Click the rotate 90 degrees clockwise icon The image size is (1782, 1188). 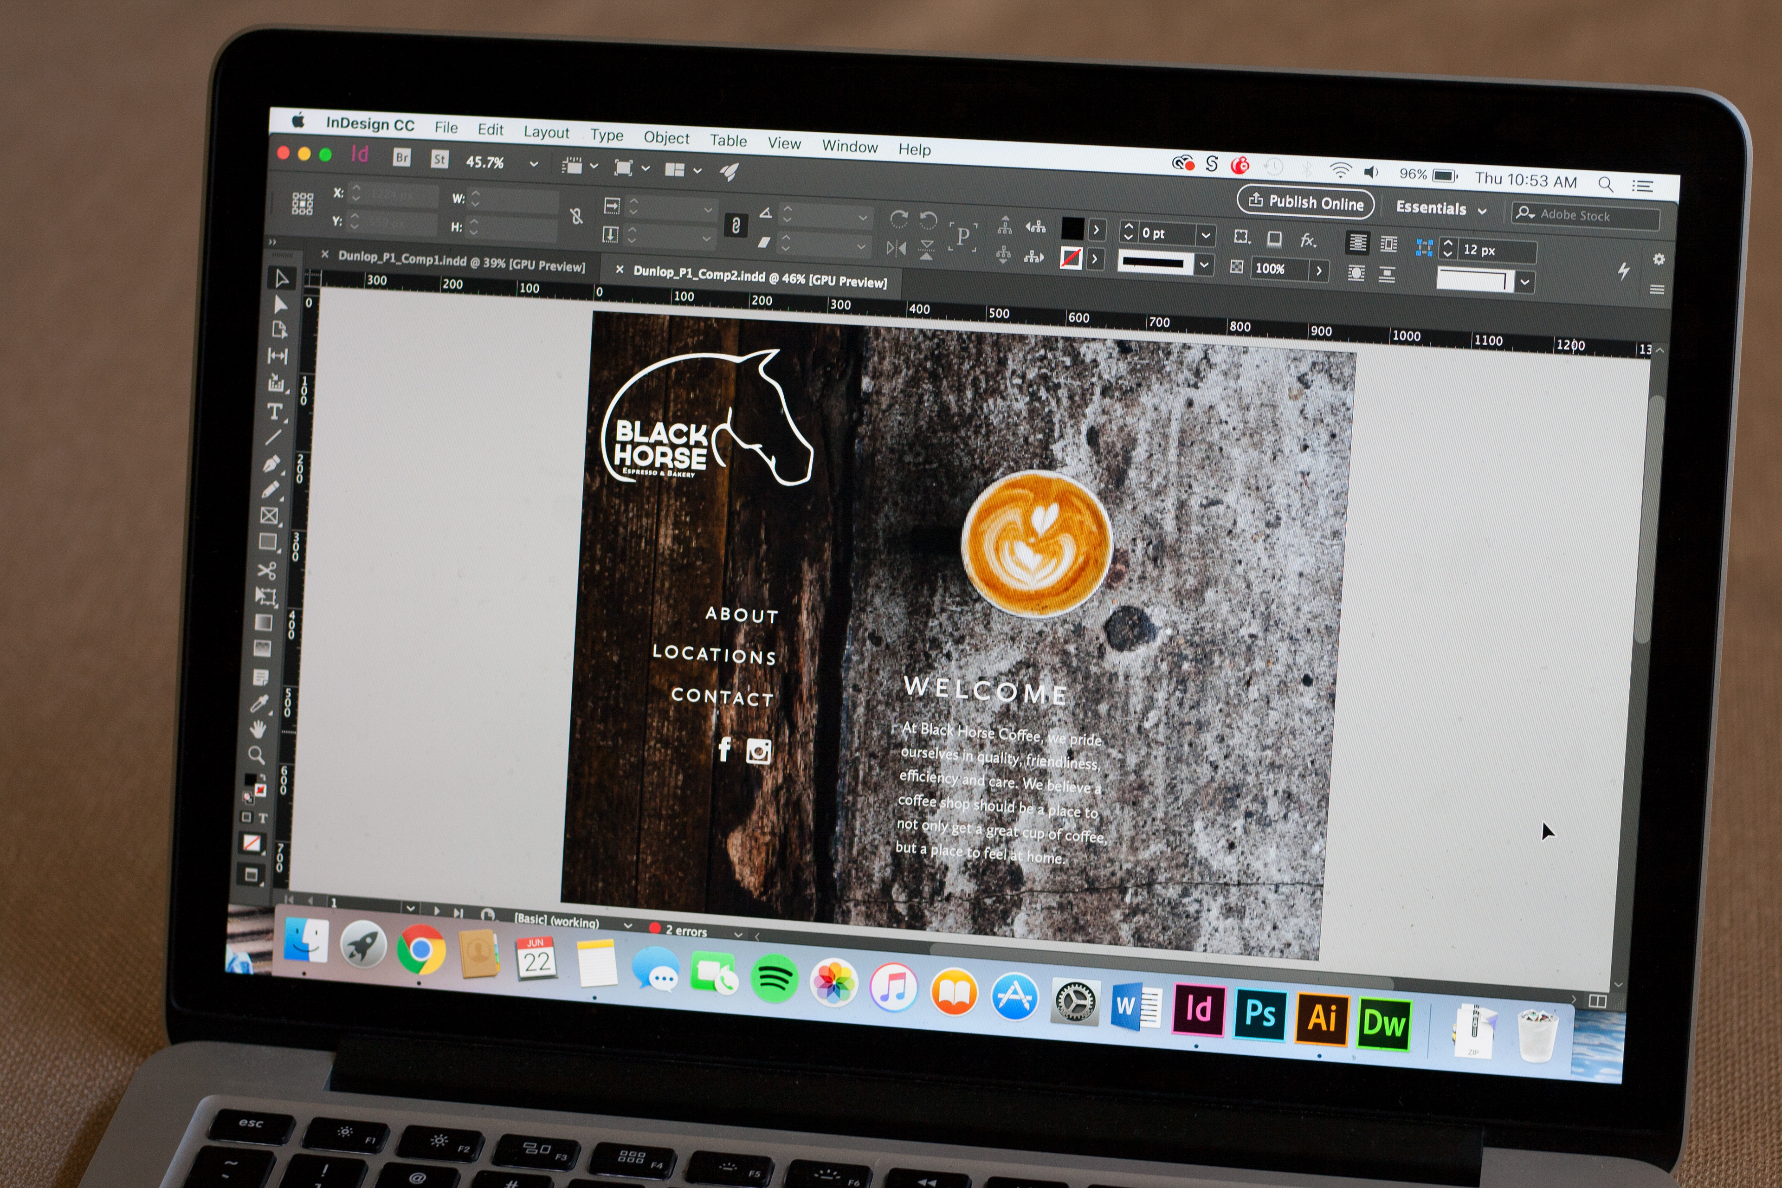(898, 220)
